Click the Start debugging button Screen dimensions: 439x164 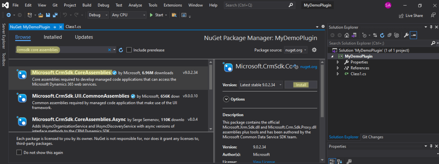click(x=156, y=15)
